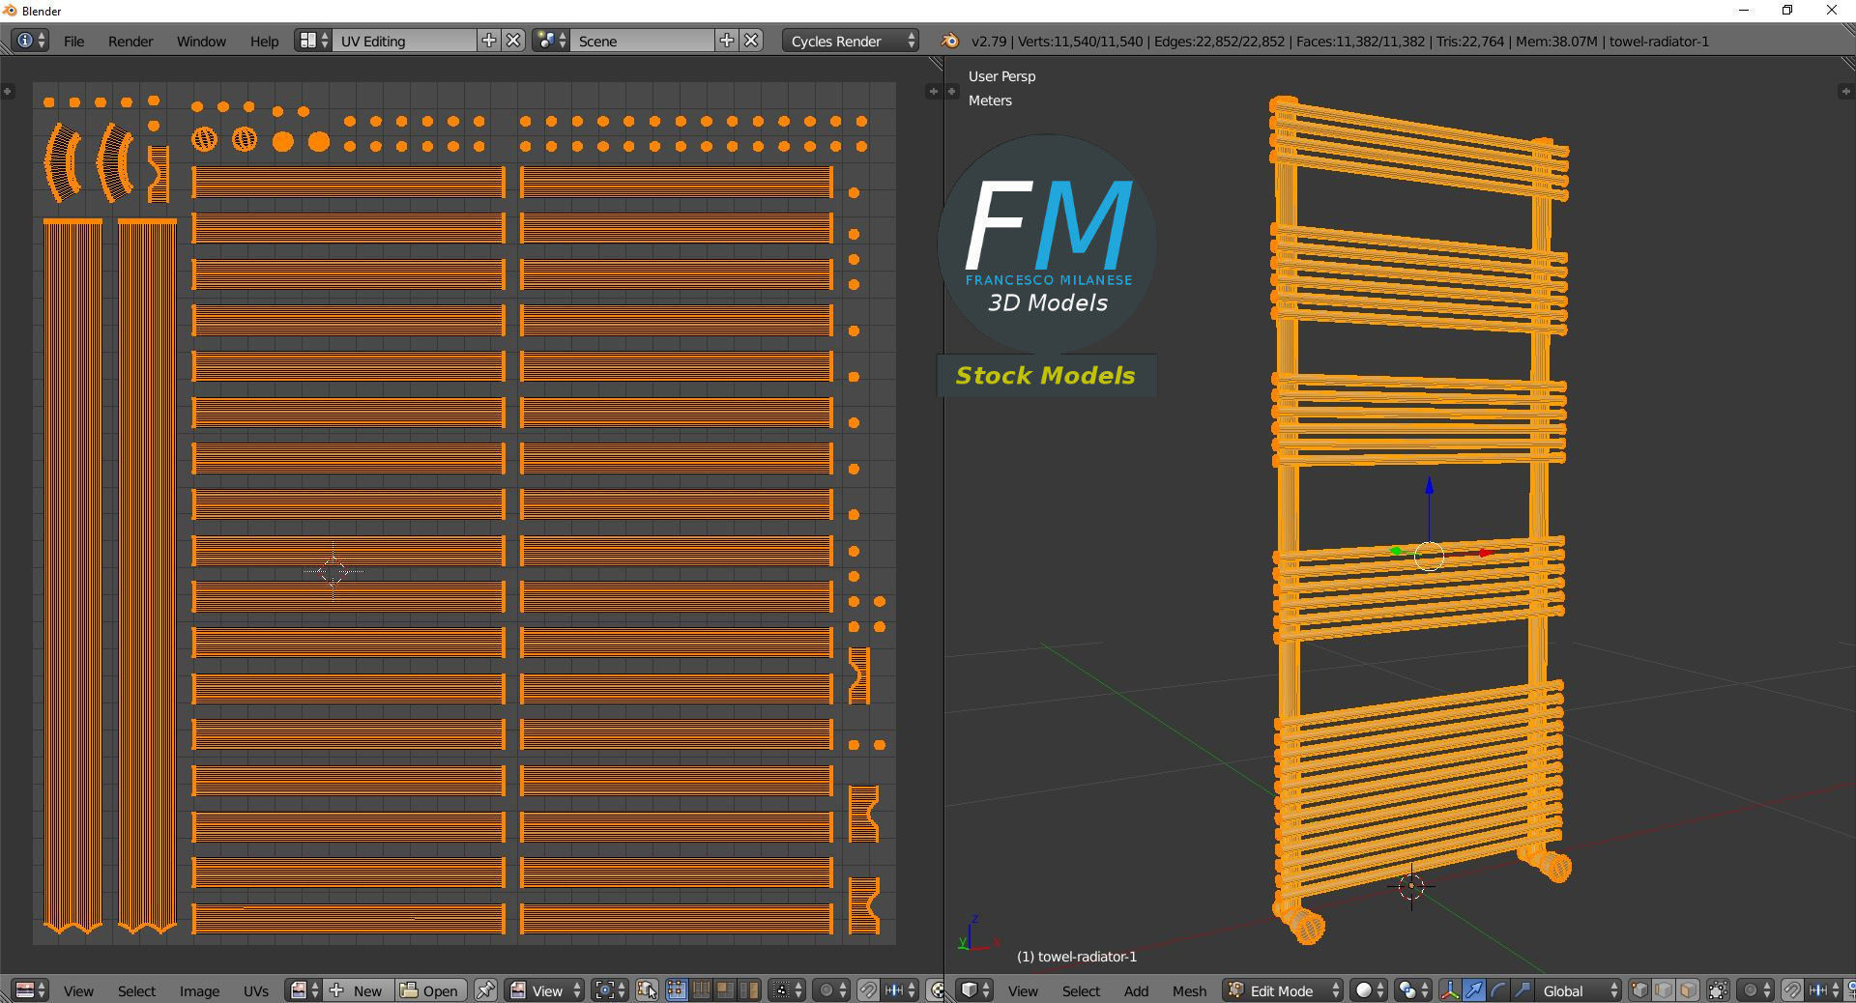Select UV face selection mode

click(725, 990)
